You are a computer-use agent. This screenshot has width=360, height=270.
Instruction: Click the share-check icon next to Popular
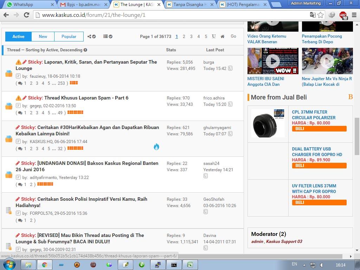[x=92, y=37]
